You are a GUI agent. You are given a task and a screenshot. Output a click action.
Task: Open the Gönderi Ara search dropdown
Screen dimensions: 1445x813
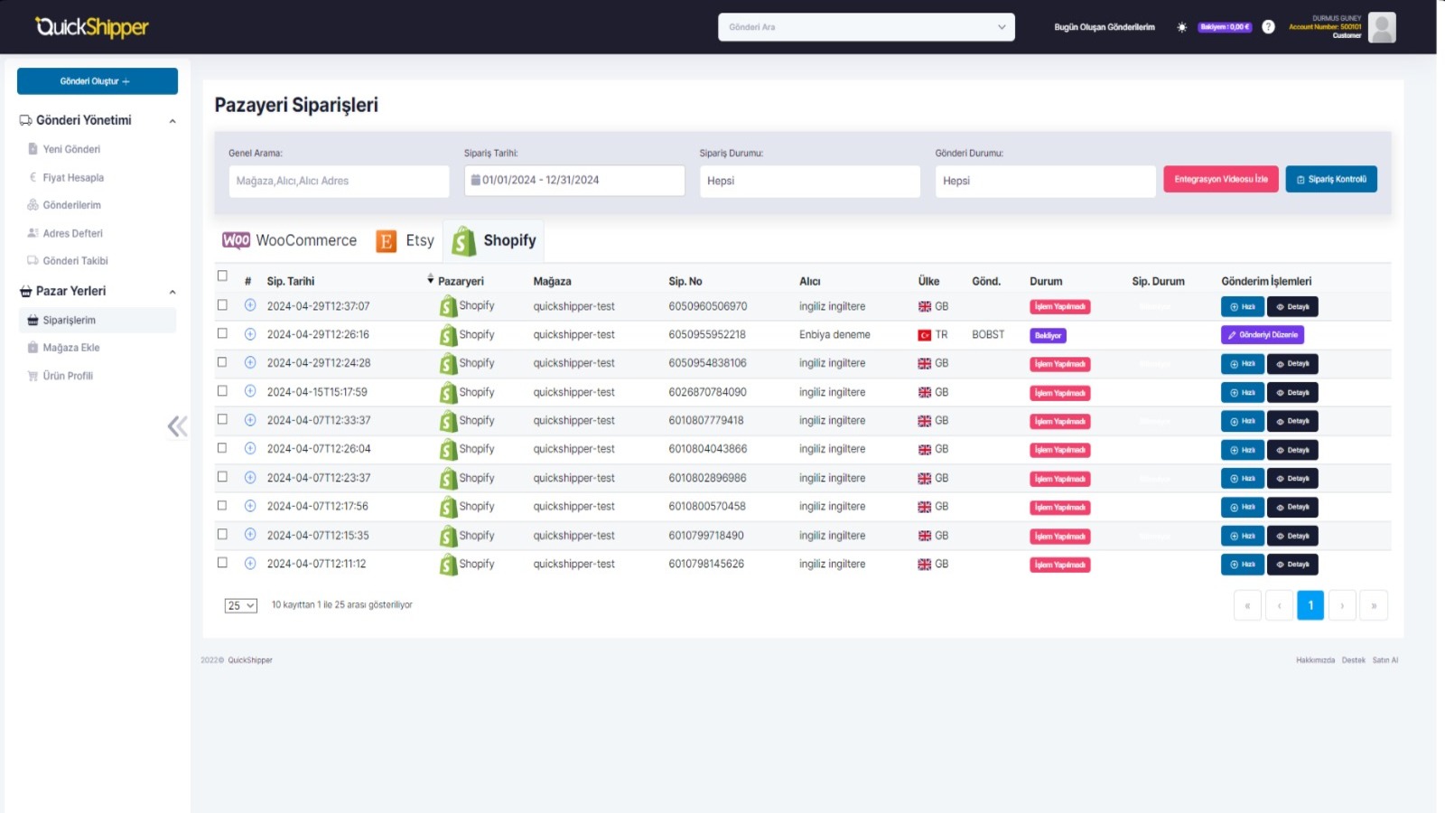866,27
